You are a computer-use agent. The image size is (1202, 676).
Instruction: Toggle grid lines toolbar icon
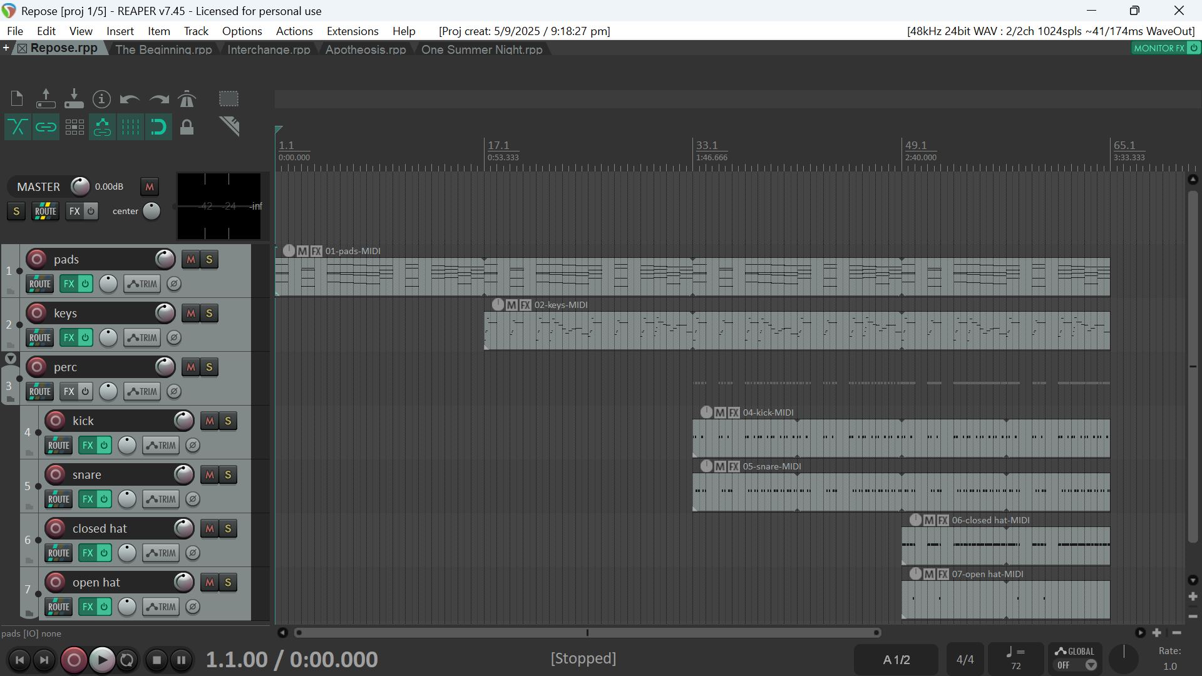coord(130,127)
